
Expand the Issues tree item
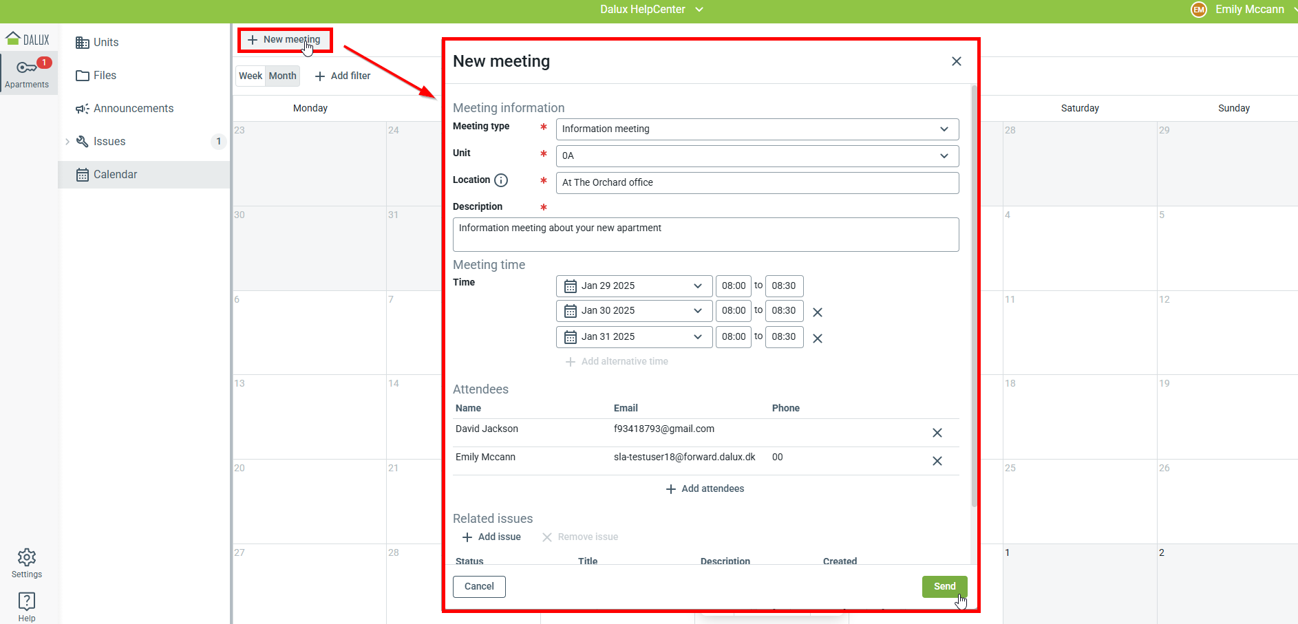67,142
